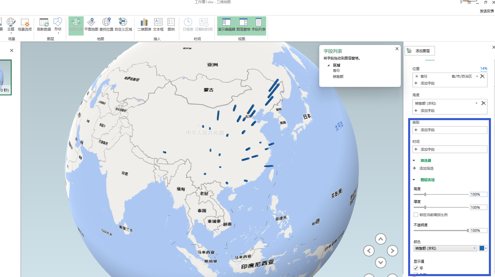Viewport: 495px width, 277px height.
Task: Adjust the 不透明度 opacity slider
Action: coord(468,231)
